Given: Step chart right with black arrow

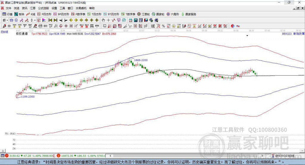Looking at the screenshot, I should (x=66, y=20).
